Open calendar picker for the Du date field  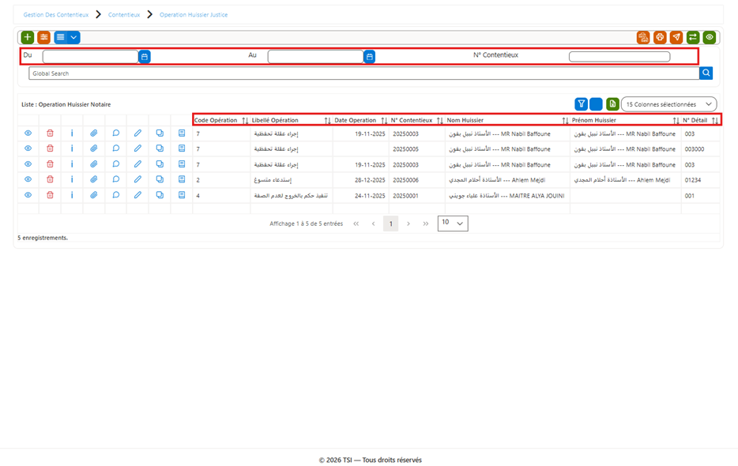145,57
